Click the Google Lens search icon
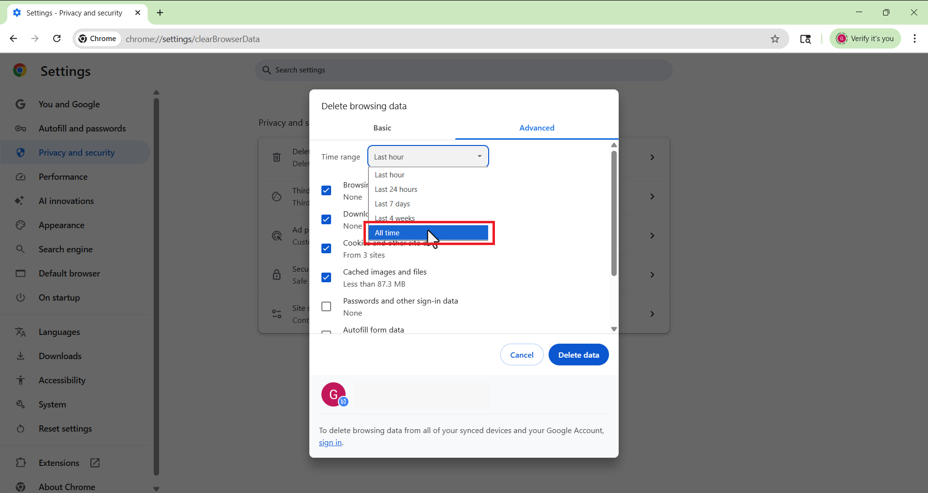 [805, 39]
